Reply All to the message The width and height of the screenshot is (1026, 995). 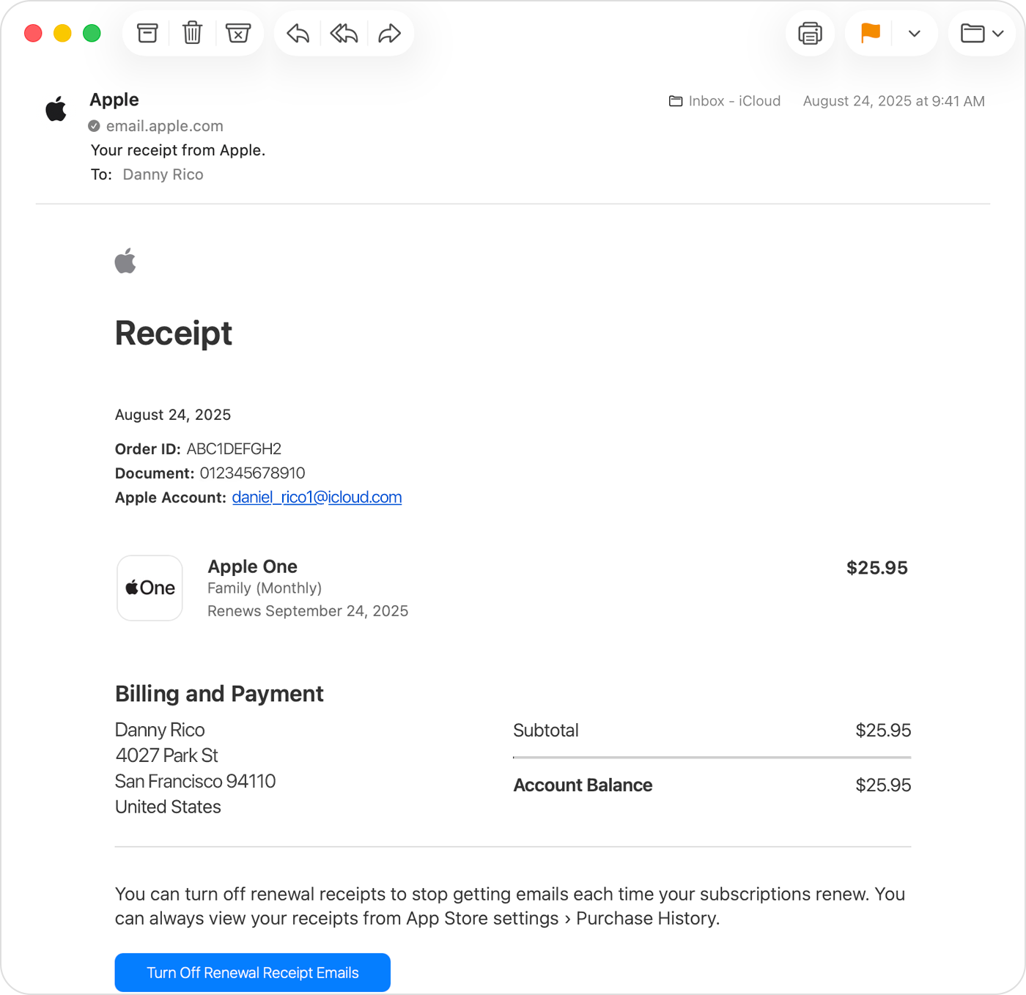pos(343,33)
